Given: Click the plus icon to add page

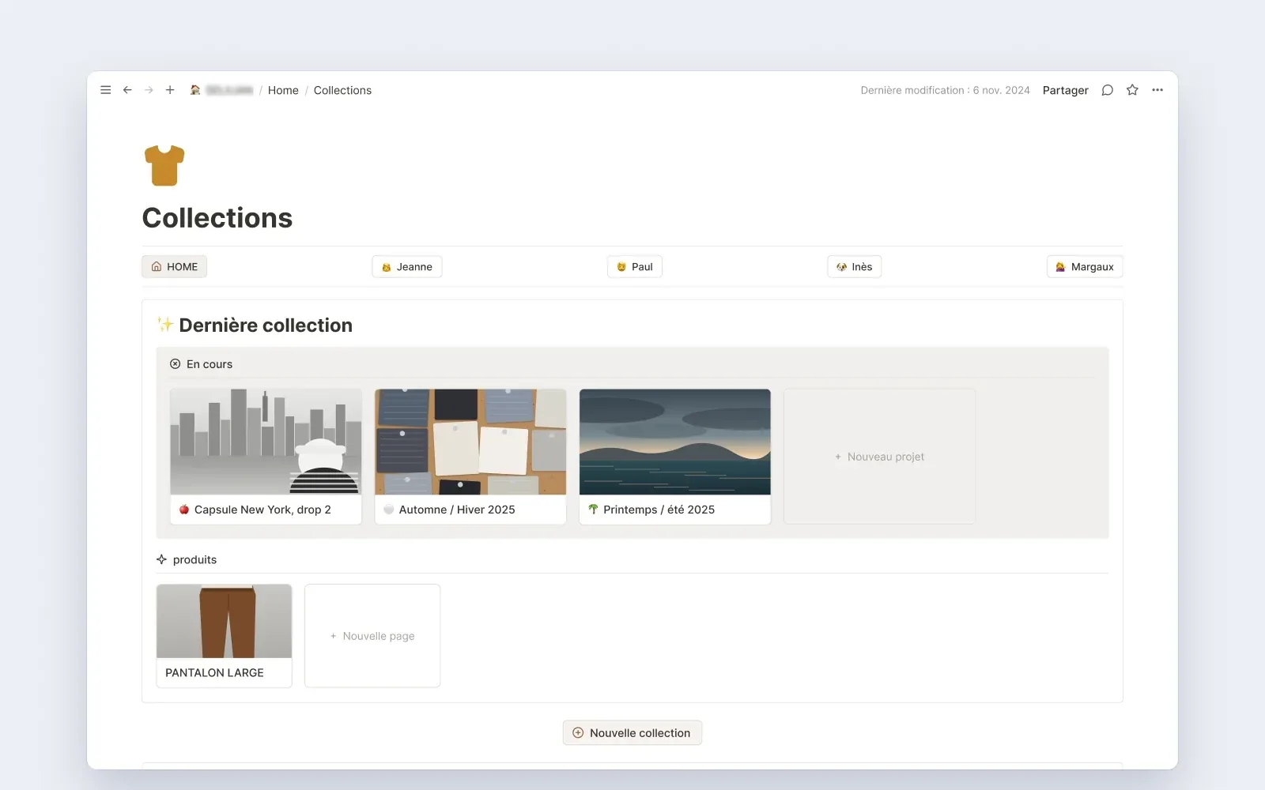Looking at the screenshot, I should coord(170,90).
